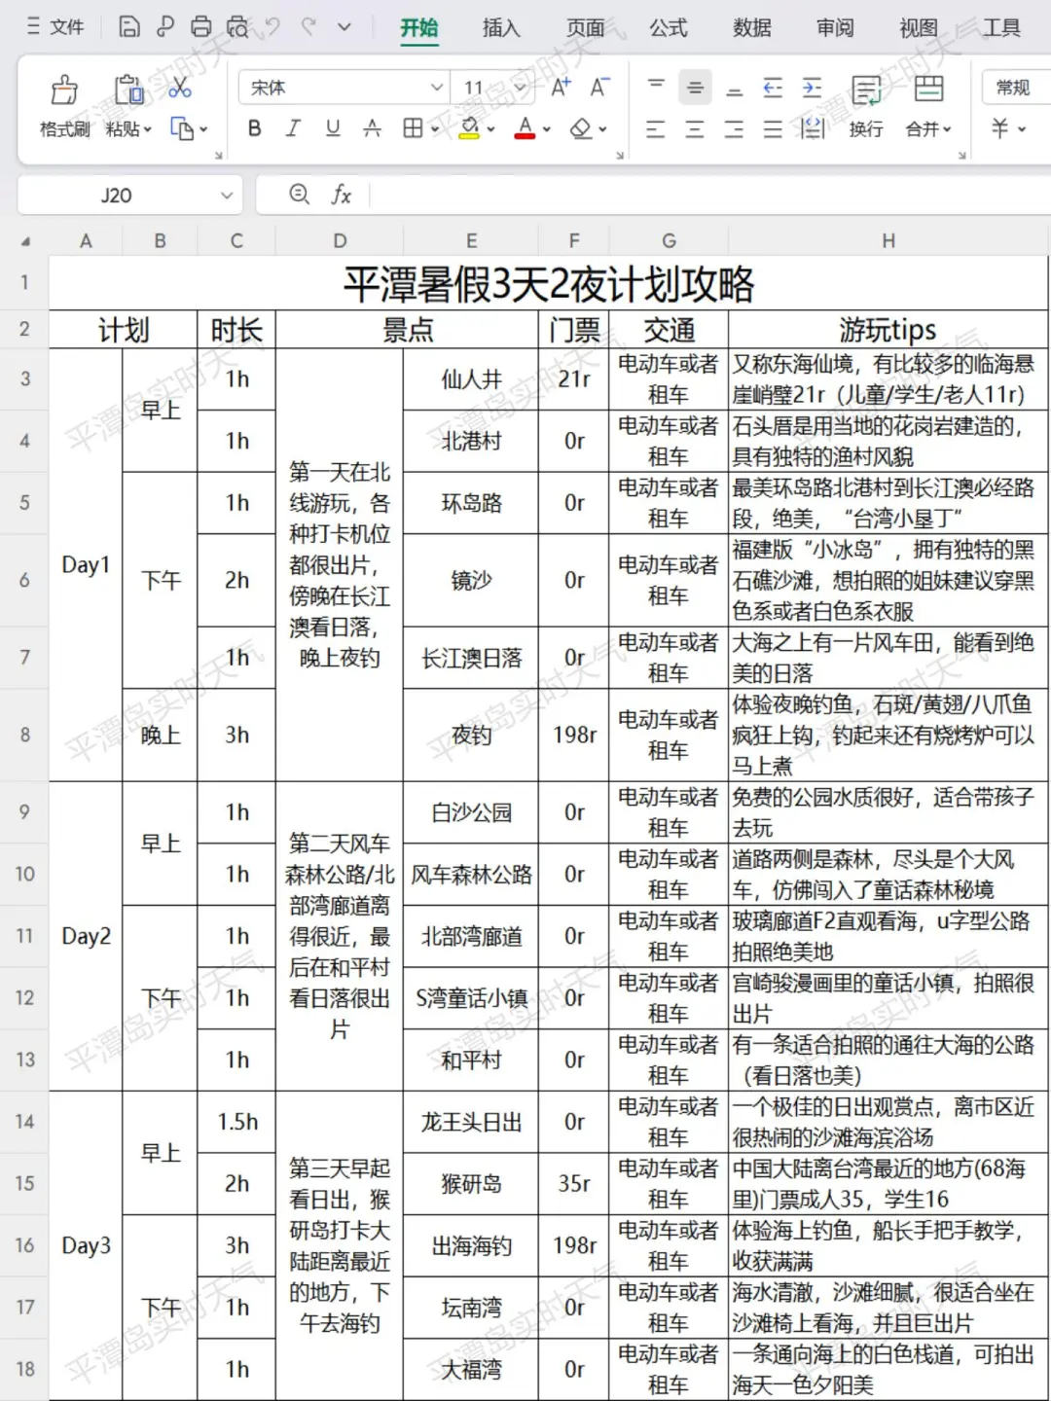This screenshot has width=1051, height=1401.
Task: Click the Increase Font Size (A+) icon
Action: click(x=560, y=86)
